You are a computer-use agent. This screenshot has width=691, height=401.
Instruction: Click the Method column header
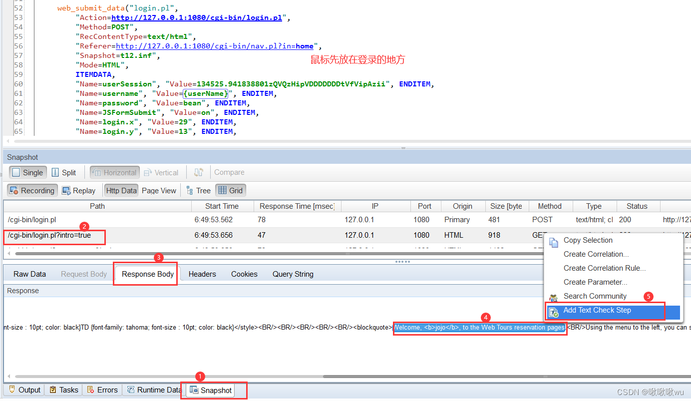pos(550,206)
